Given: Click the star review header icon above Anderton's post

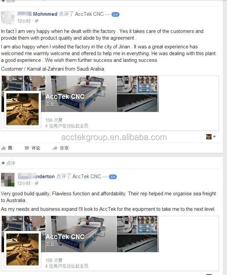Looking at the screenshot, I should click(x=3, y=163).
